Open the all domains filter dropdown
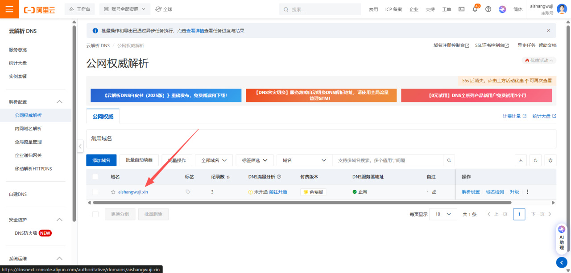 214,160
